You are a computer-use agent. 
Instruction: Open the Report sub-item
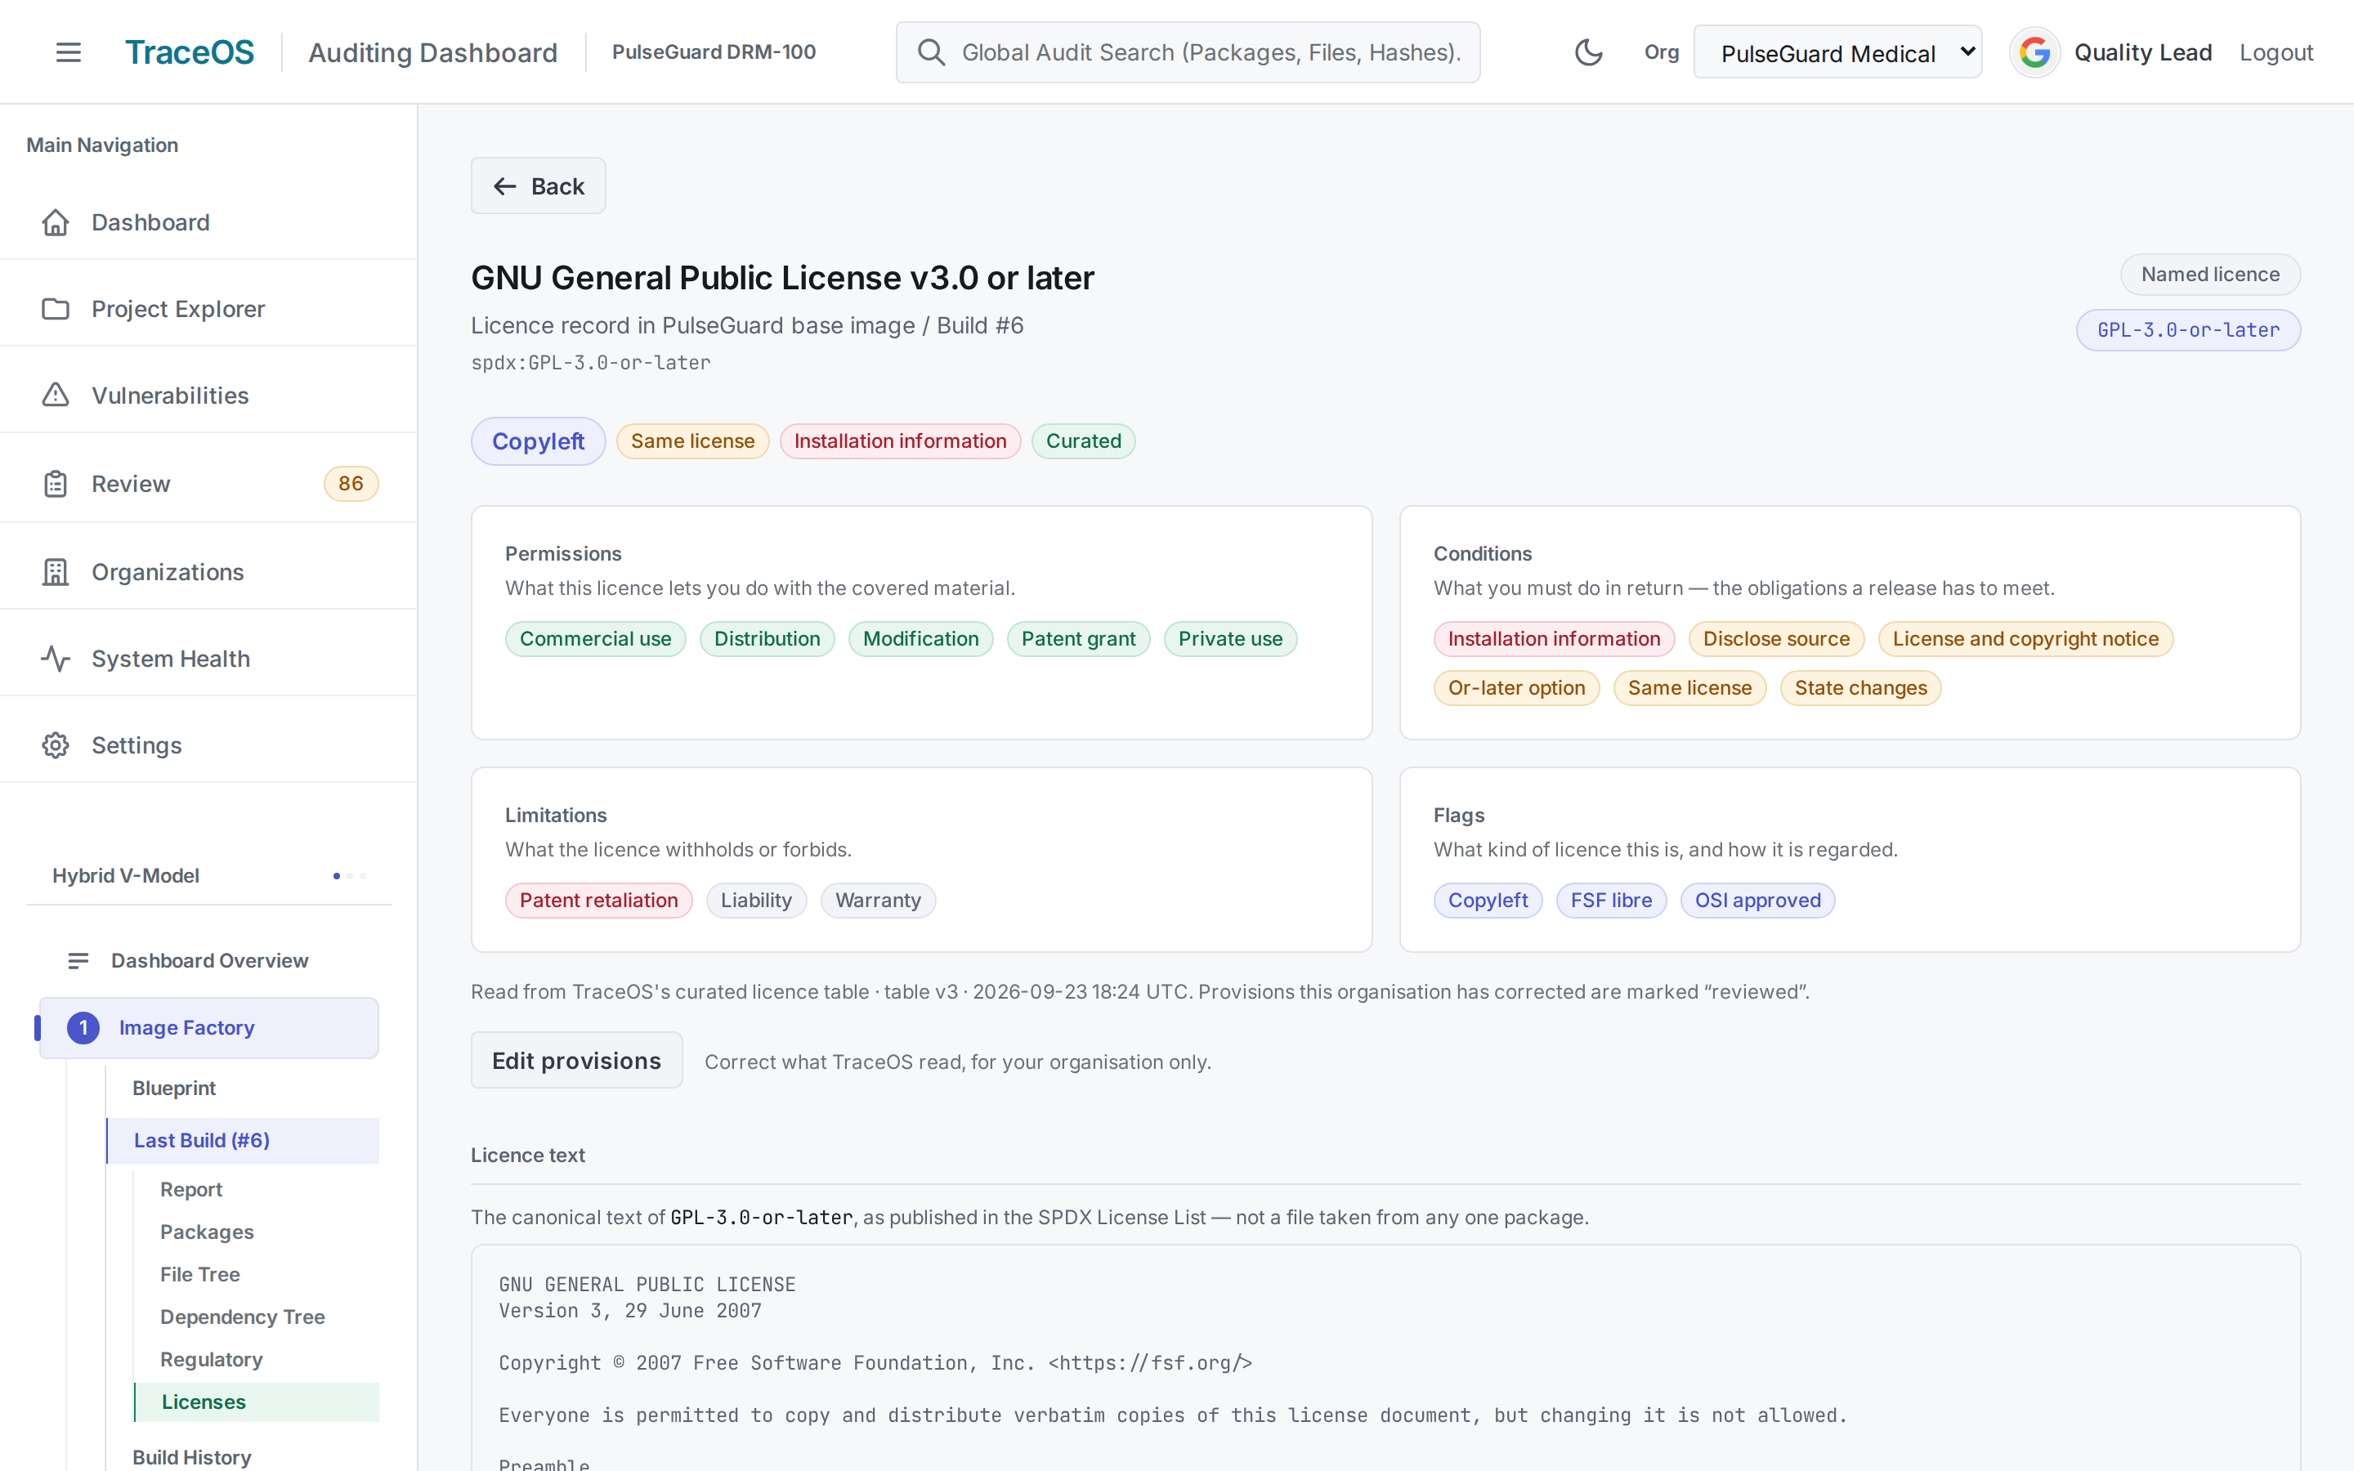coord(191,1190)
